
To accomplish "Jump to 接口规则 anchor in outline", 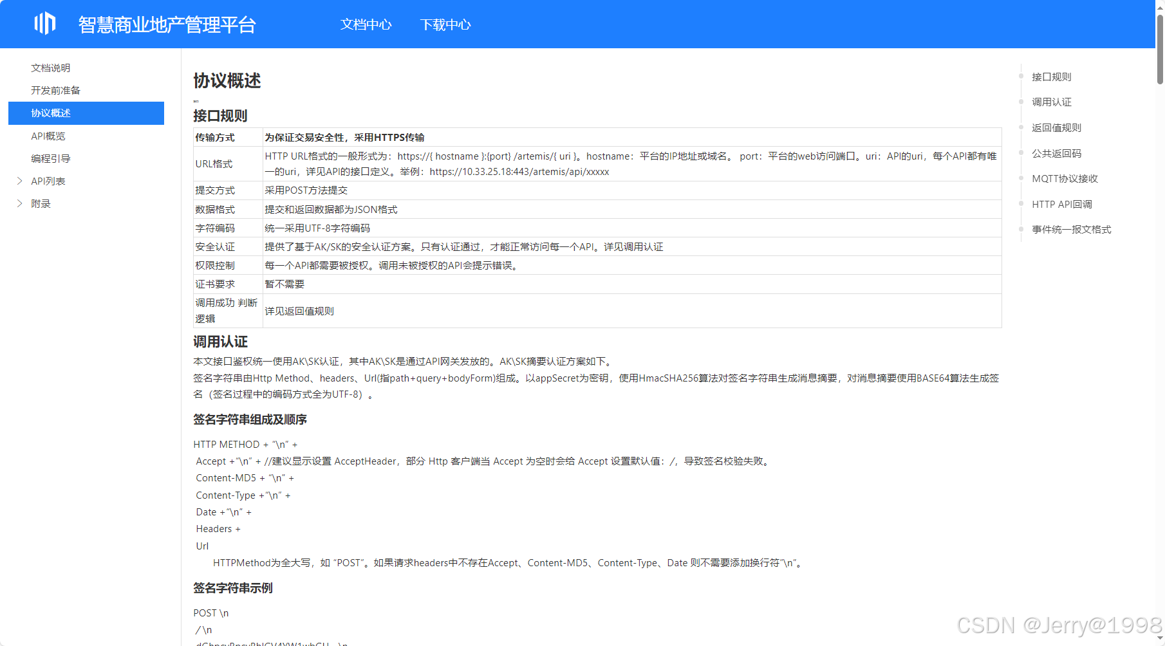I will (1052, 77).
